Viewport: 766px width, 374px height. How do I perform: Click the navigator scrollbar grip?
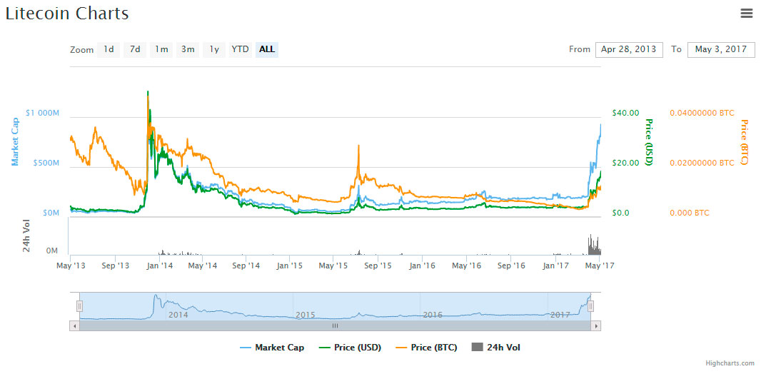point(335,325)
